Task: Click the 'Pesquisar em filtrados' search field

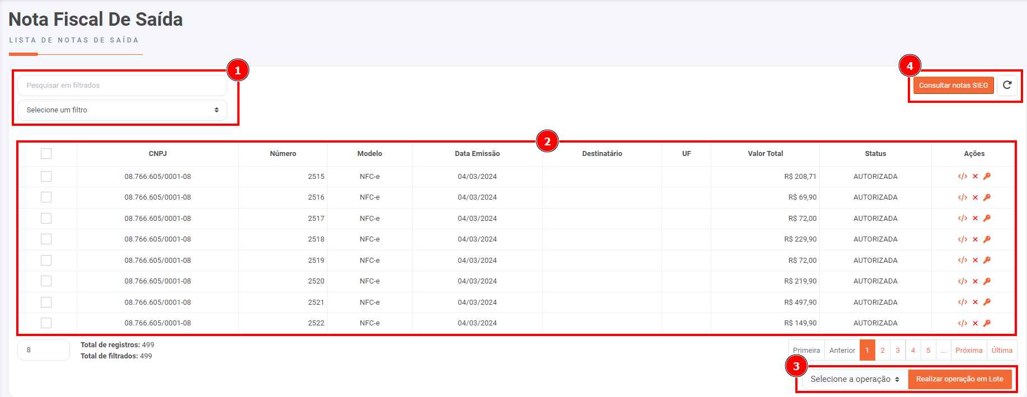Action: coord(122,86)
